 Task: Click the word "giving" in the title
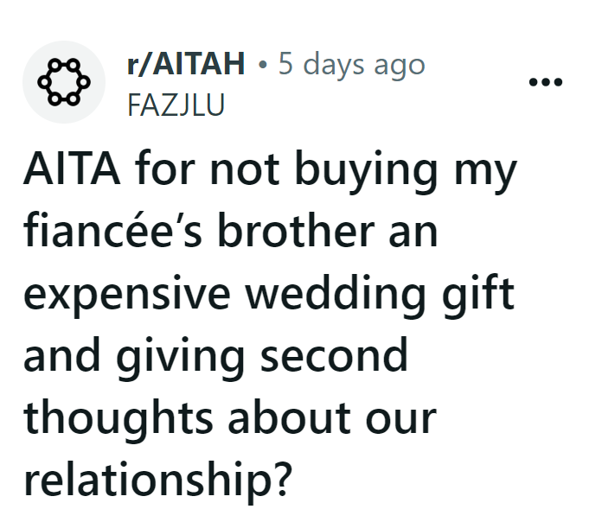[173, 355]
